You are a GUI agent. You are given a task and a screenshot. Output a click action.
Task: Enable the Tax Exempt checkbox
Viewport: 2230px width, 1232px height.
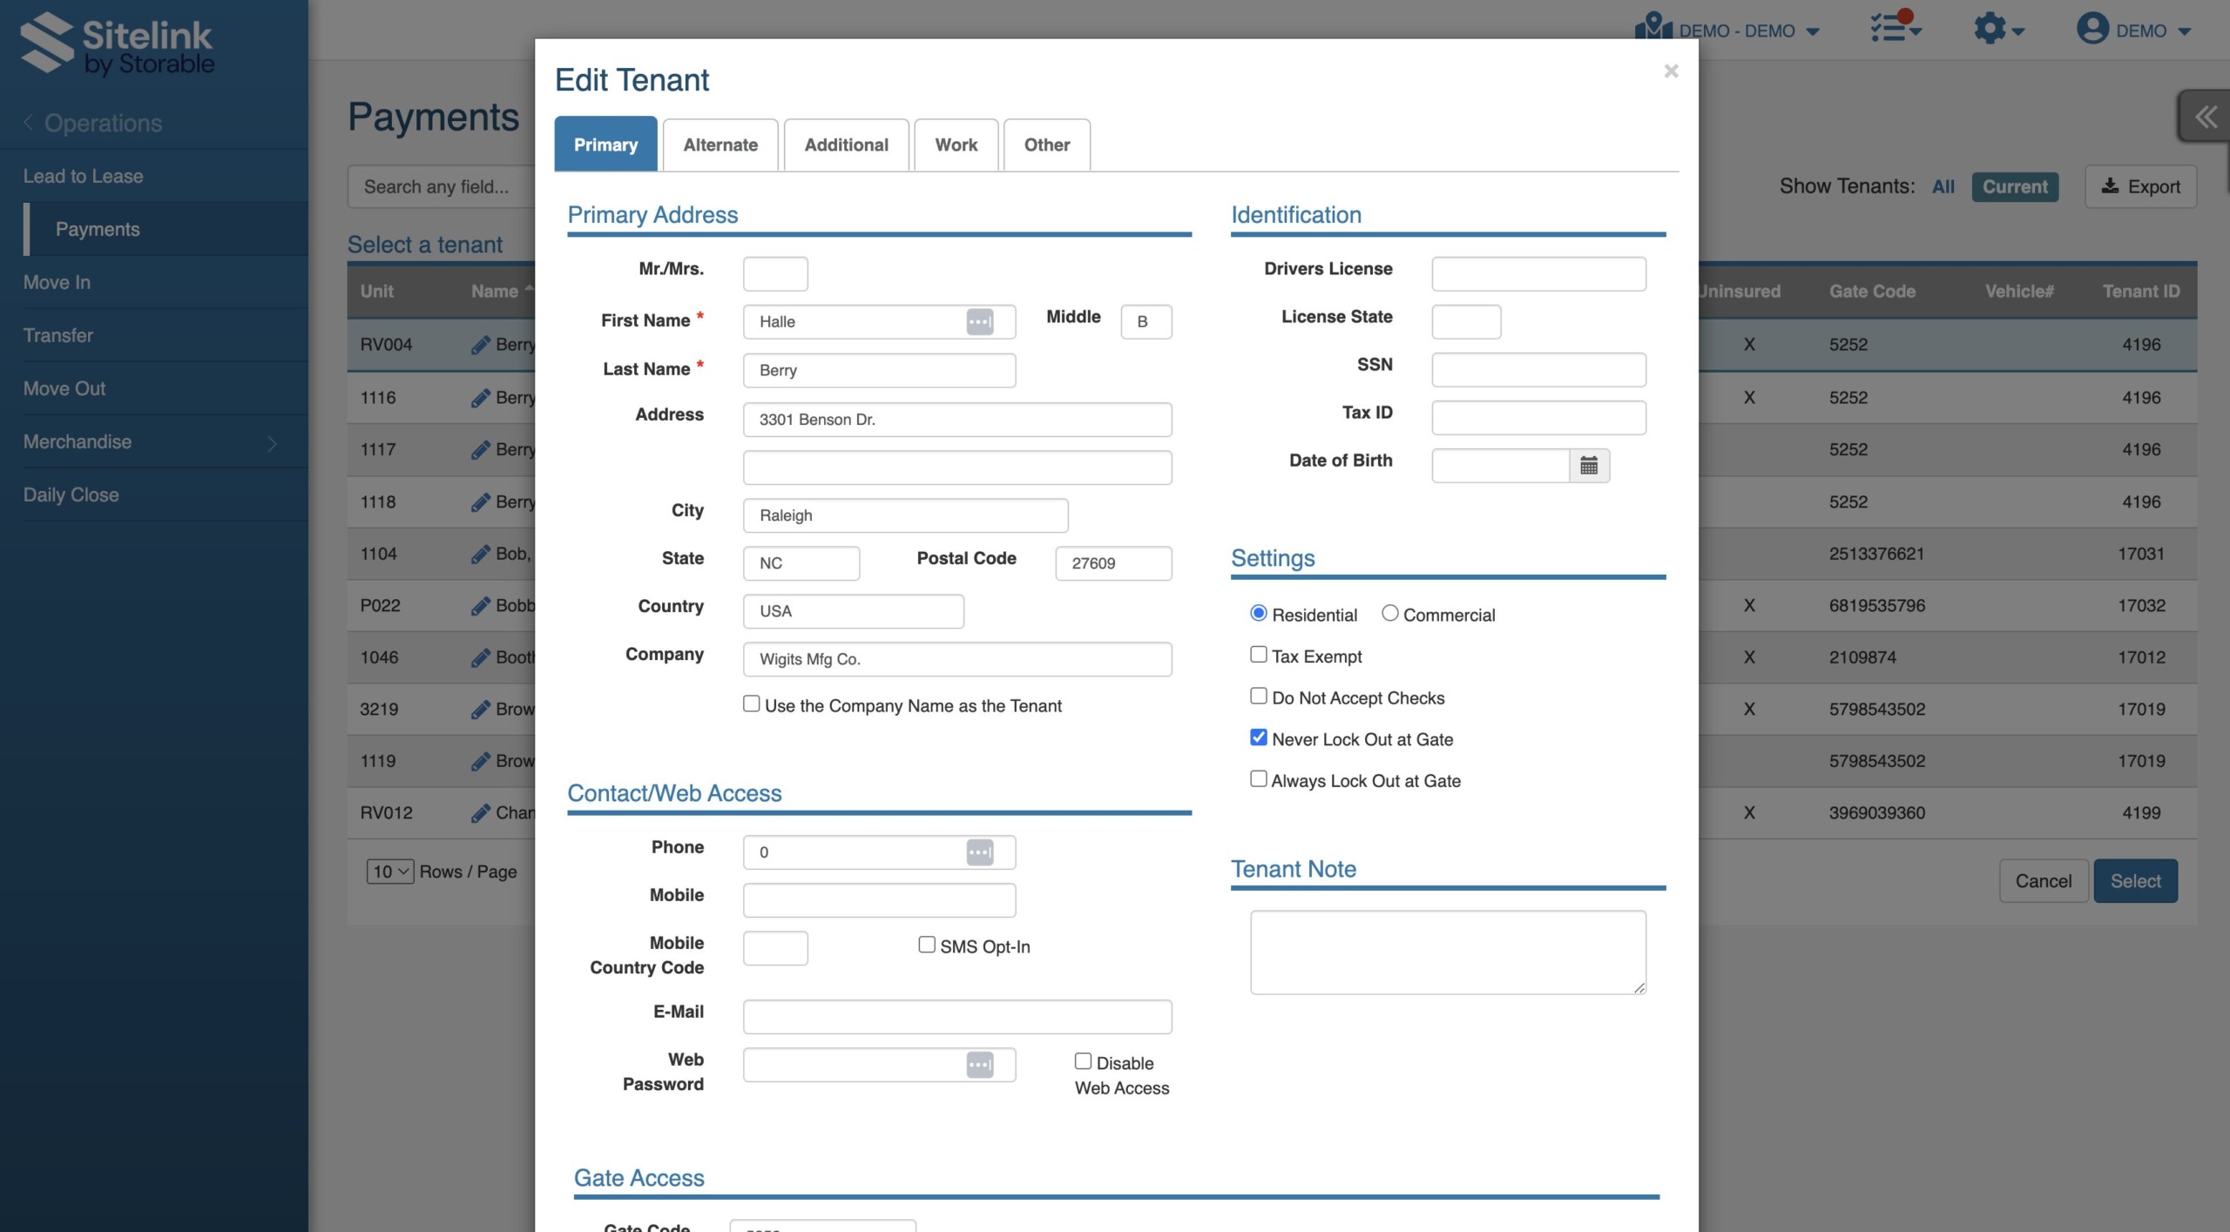point(1258,654)
